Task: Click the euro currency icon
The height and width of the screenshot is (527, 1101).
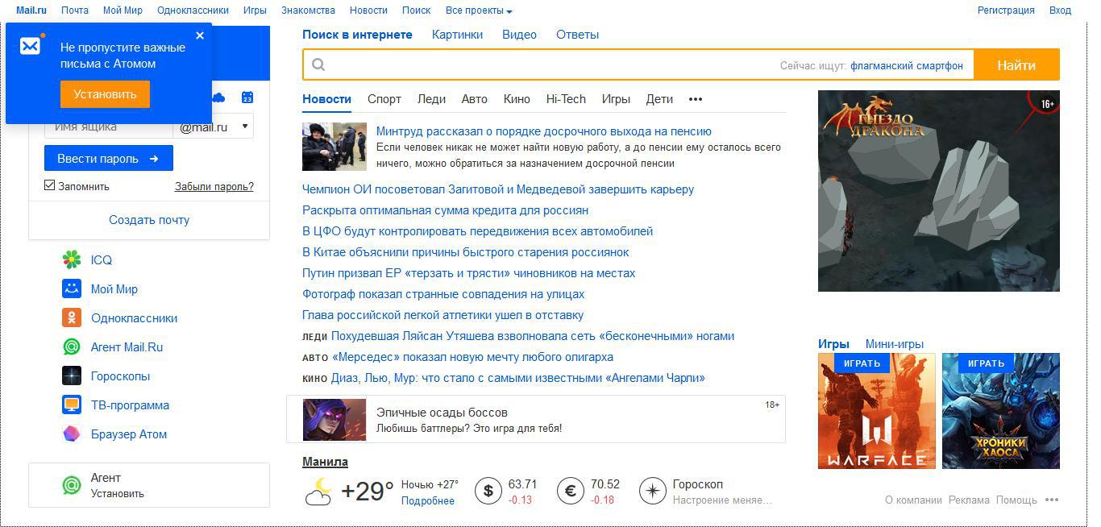Action: pyautogui.click(x=572, y=490)
